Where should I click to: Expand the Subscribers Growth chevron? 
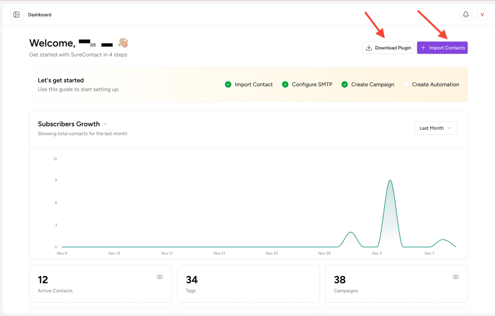tap(105, 124)
